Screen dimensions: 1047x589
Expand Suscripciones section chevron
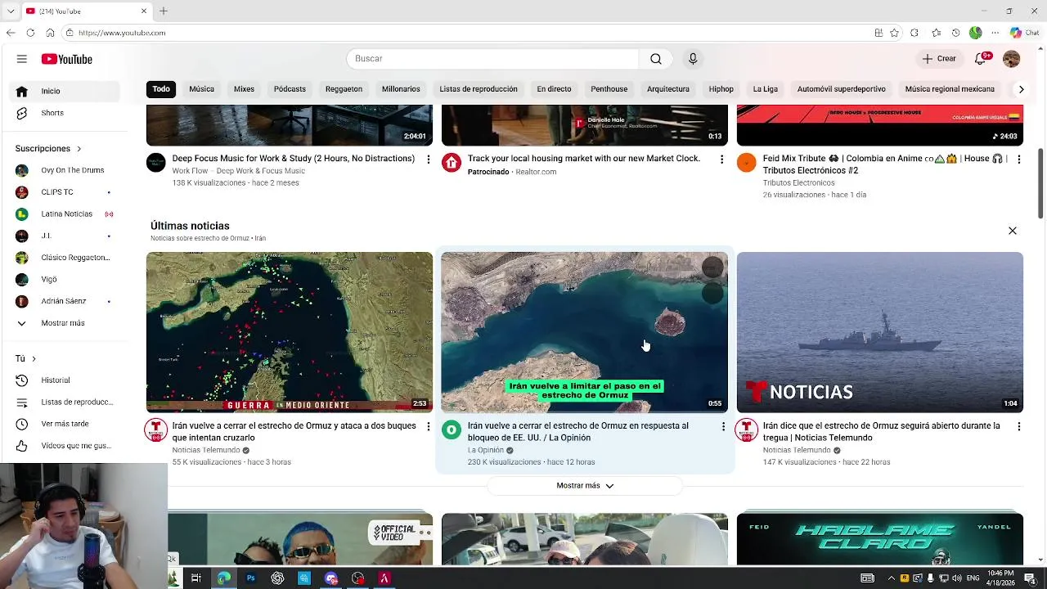click(x=79, y=149)
